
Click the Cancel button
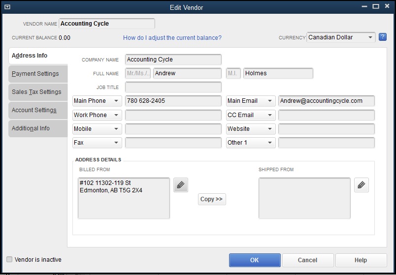(308, 260)
